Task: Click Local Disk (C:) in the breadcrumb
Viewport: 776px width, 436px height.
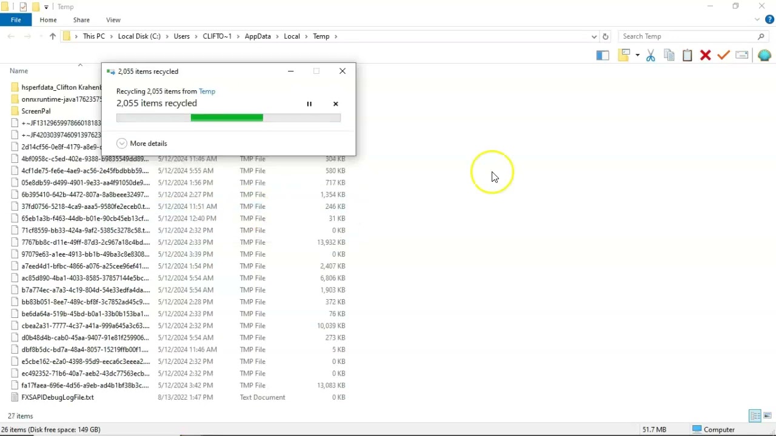Action: (139, 36)
